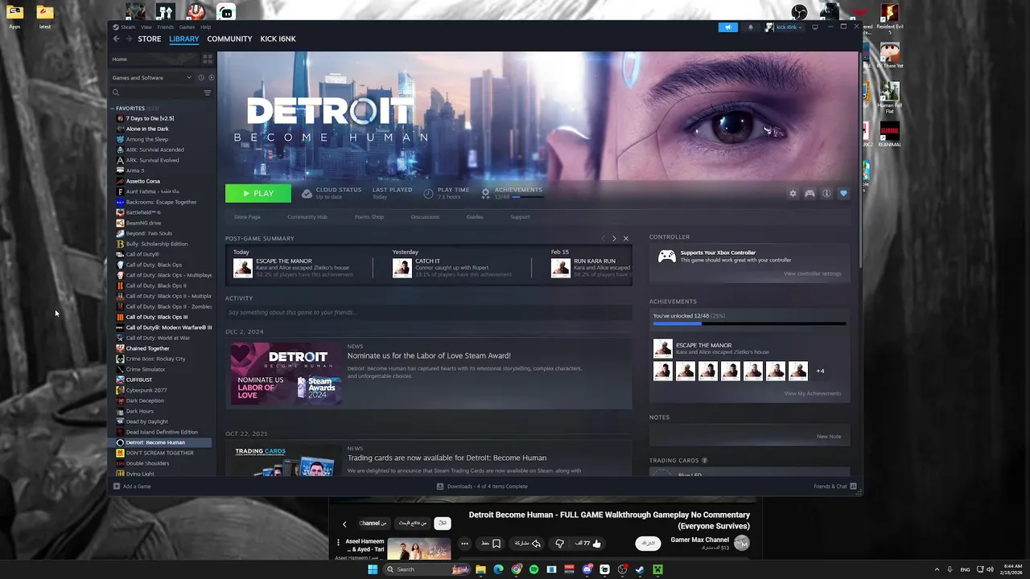Viewport: 1030px width, 579px height.
Task: Open the View menu
Action: pyautogui.click(x=146, y=27)
